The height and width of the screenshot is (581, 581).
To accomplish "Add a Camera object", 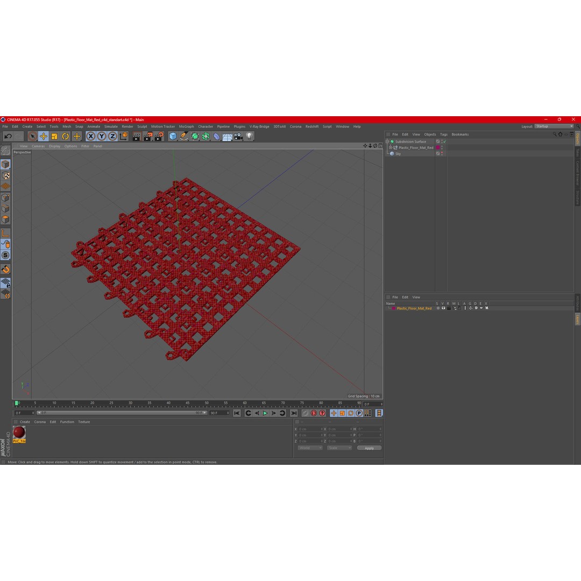I will coord(238,136).
